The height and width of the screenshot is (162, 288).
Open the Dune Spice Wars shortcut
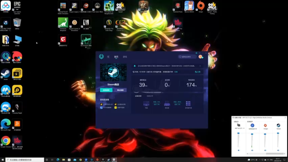click(97, 7)
